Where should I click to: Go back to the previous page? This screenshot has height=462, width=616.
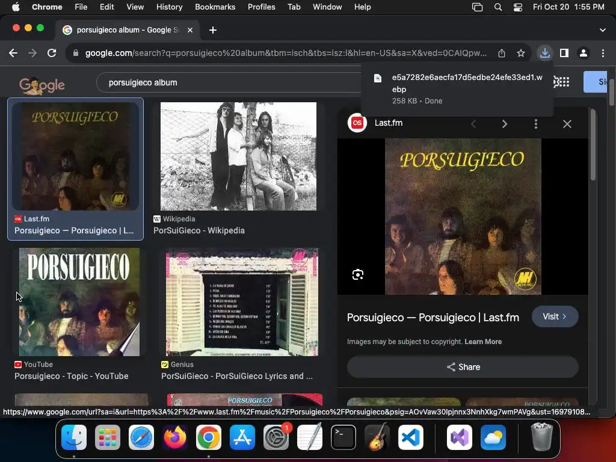(13, 53)
